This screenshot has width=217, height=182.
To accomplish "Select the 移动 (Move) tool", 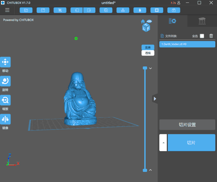I will (5, 62).
